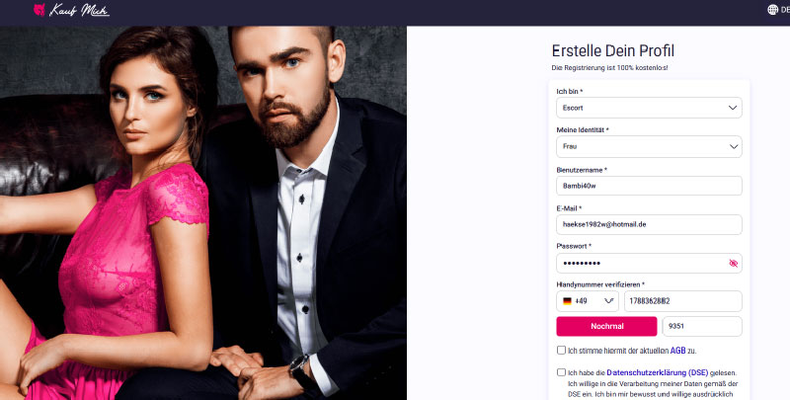Expand the +49 country code dropdown
Image resolution: width=790 pixels, height=400 pixels.
pyautogui.click(x=588, y=301)
